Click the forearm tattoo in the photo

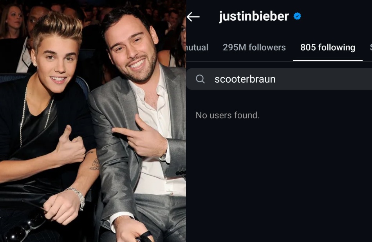95,164
